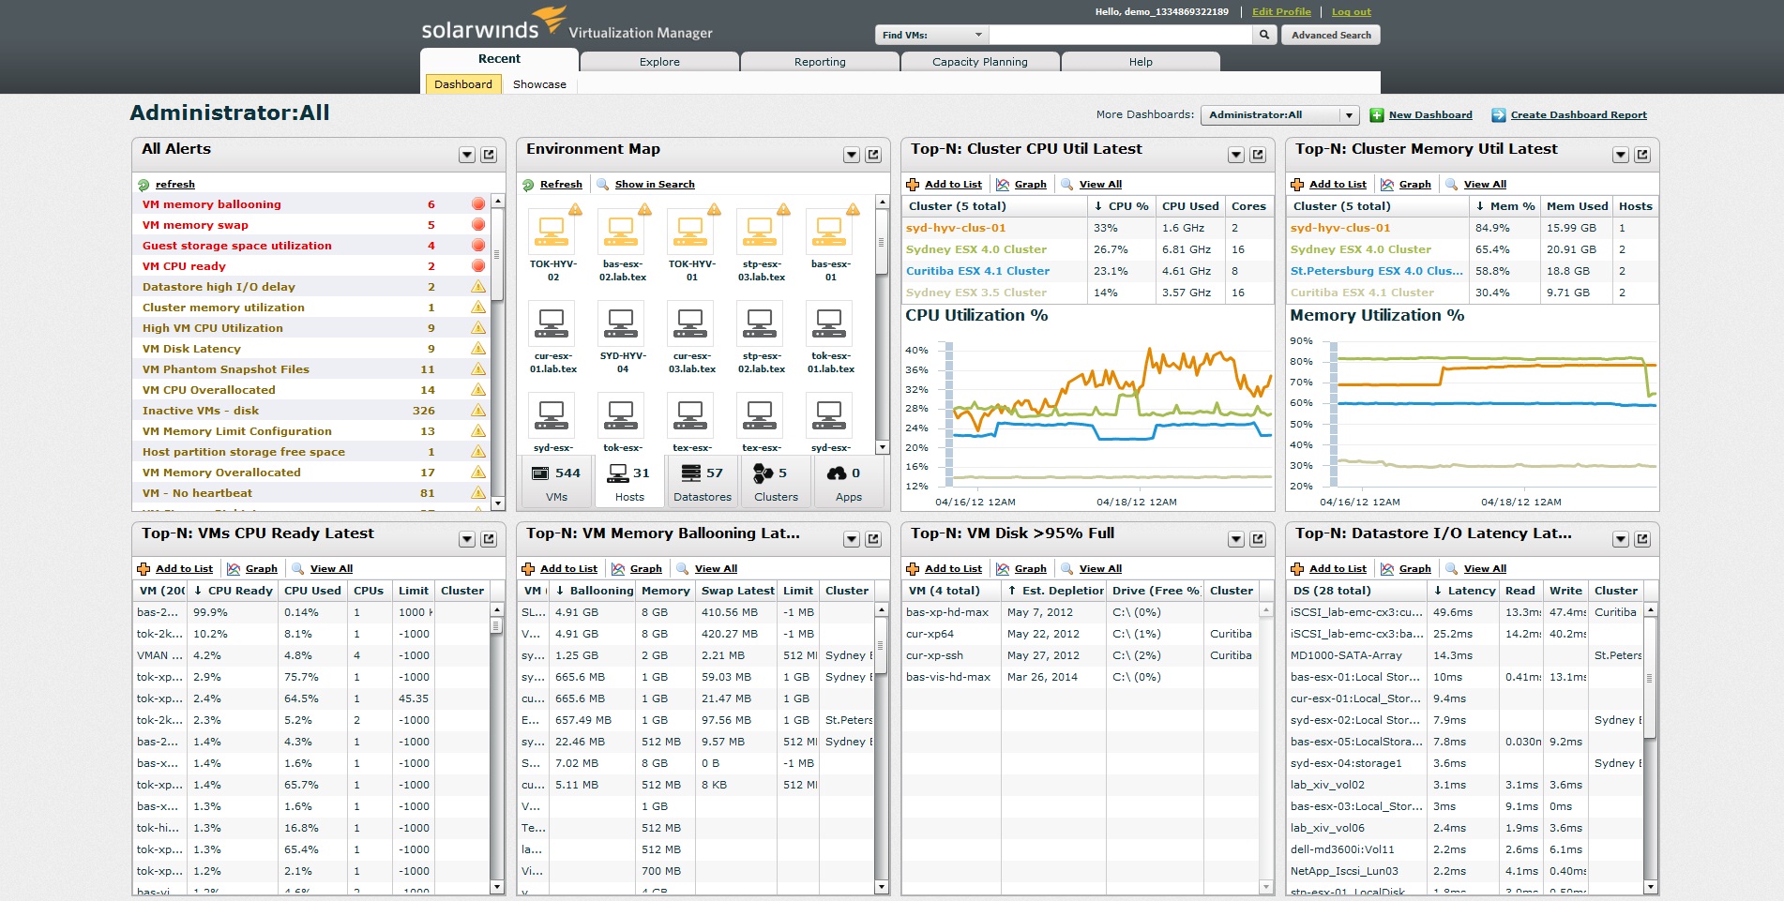1784x901 pixels.
Task: Pop out the VM Memory Ballooning widget
Action: point(873,539)
